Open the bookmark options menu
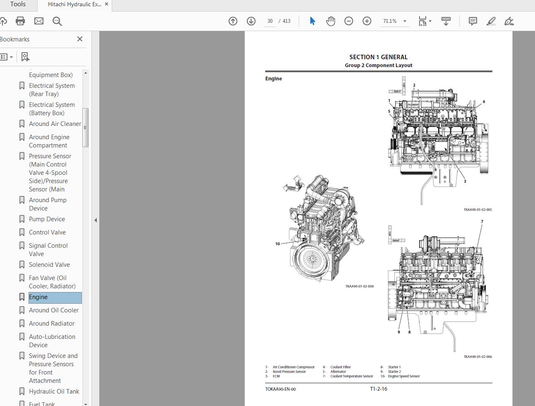 [7, 56]
